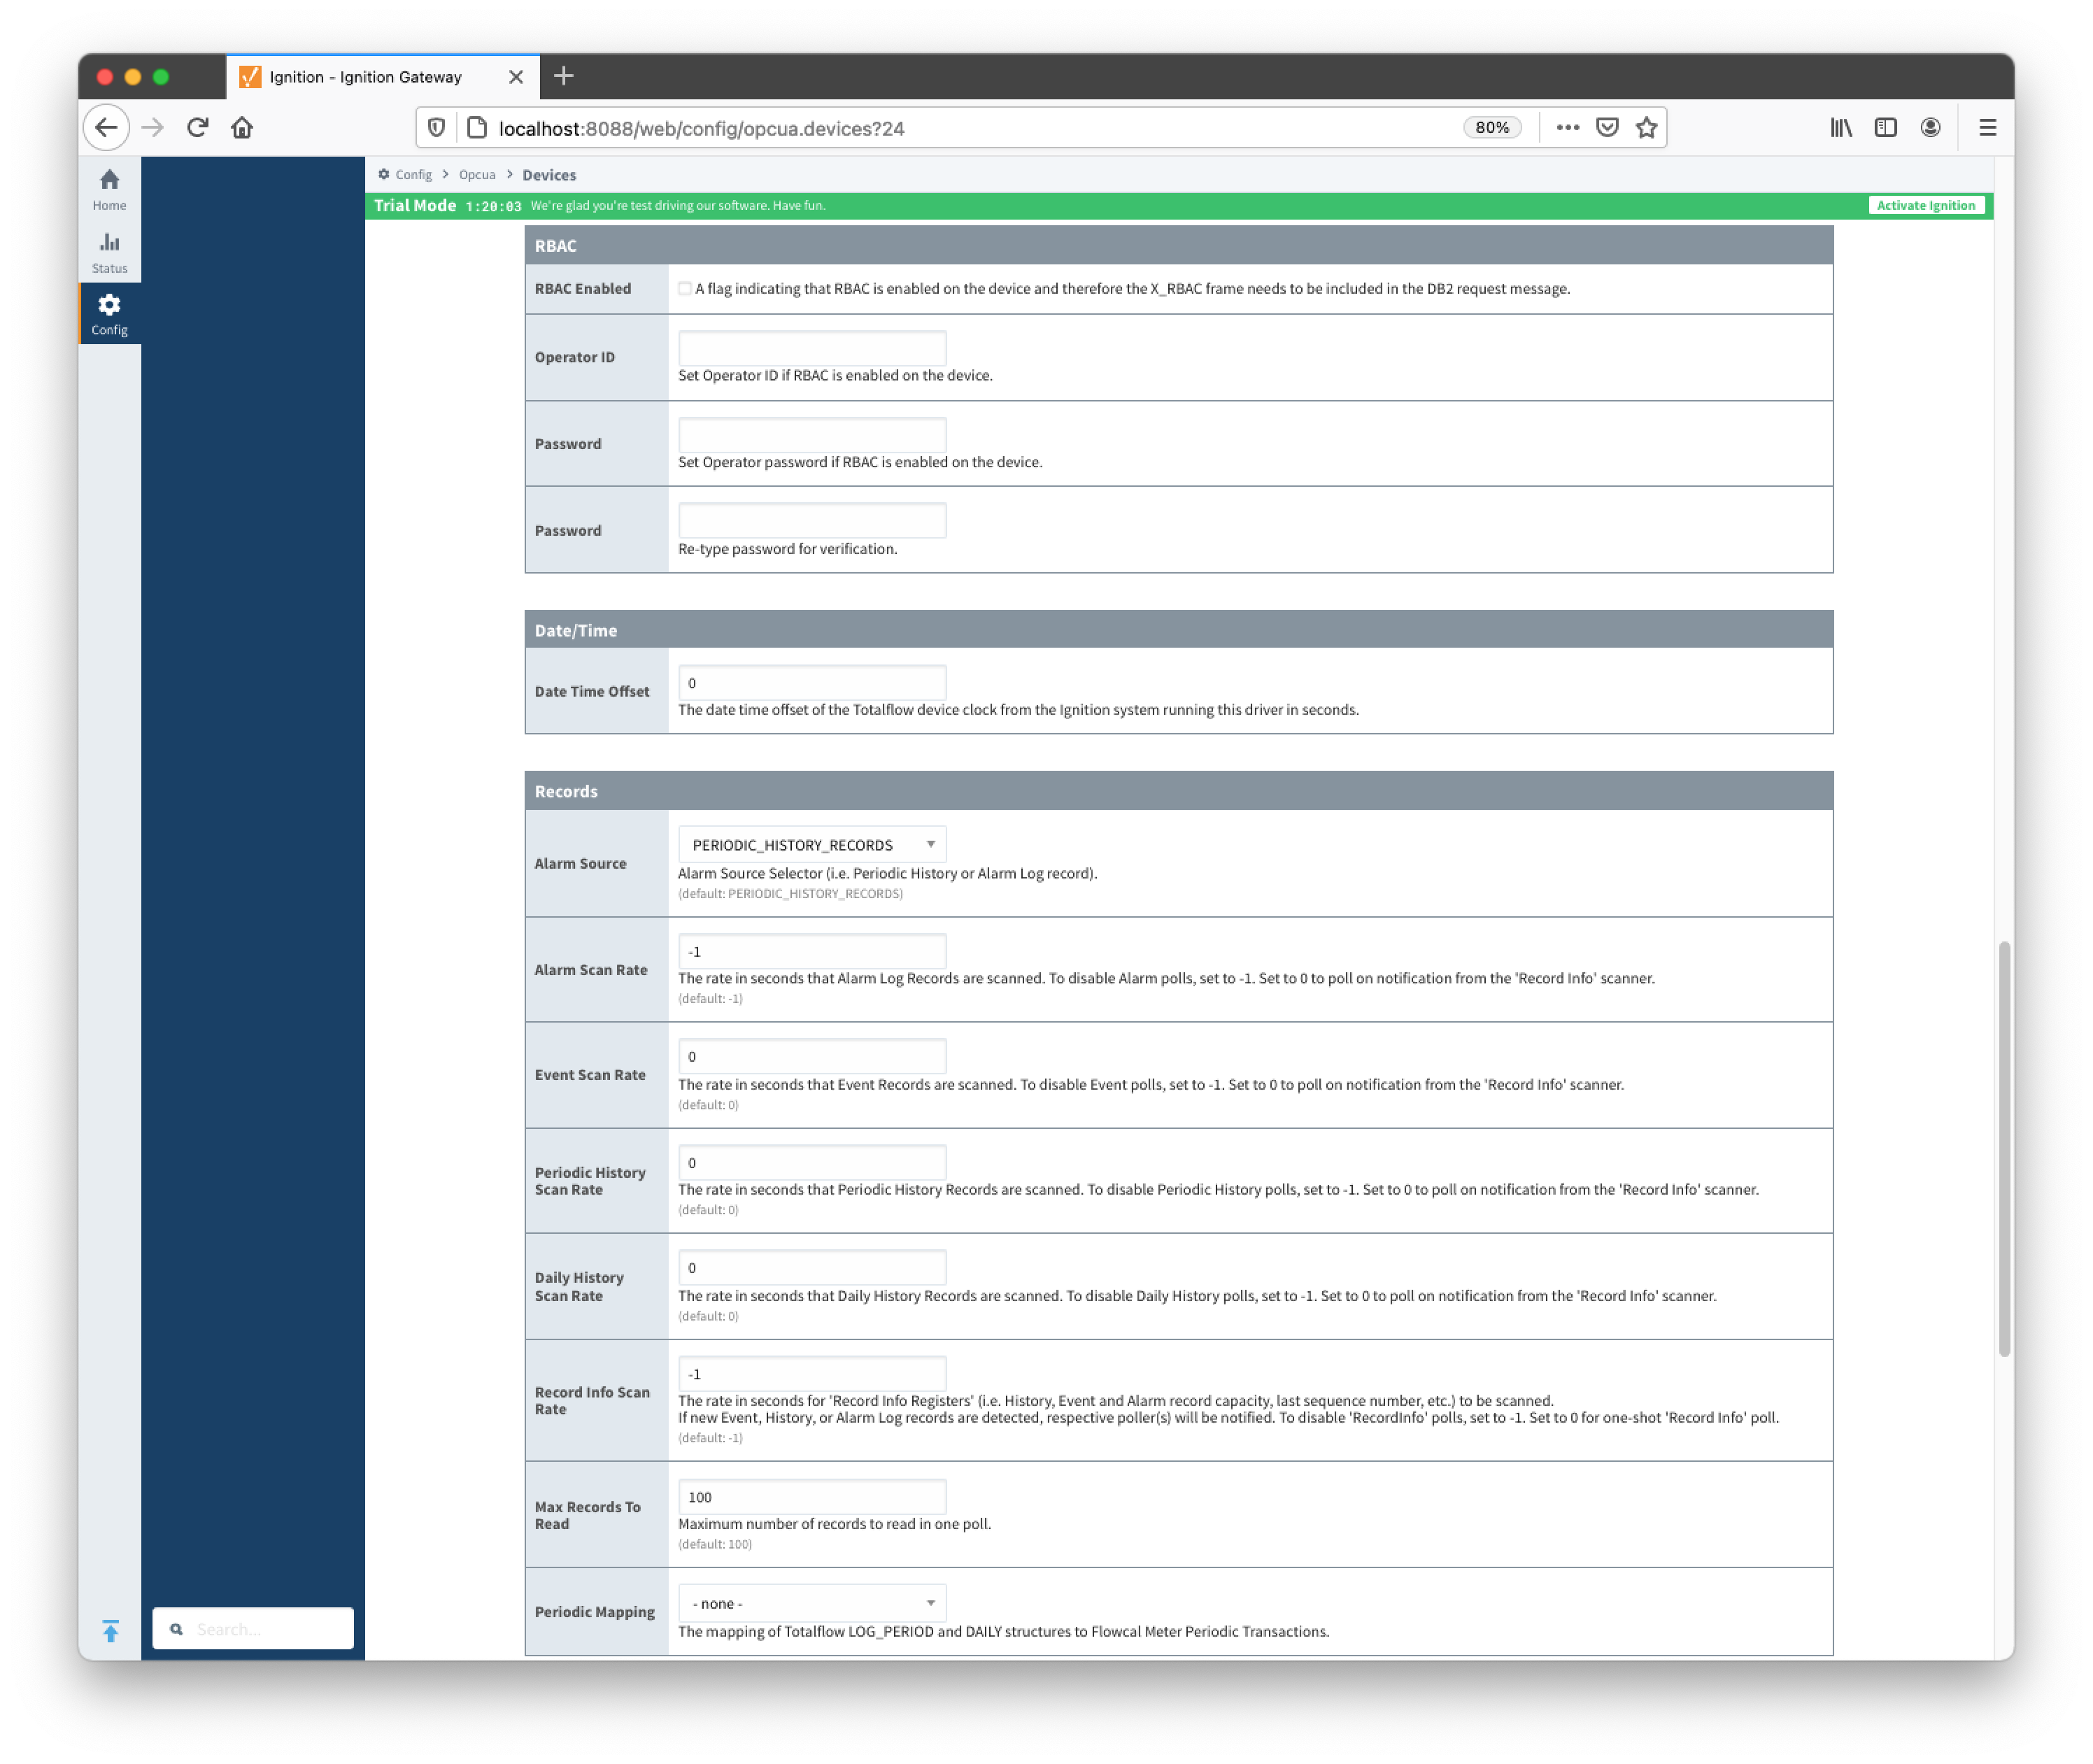Click the tracking protection shield icon
The width and height of the screenshot is (2093, 1764).
coord(437,128)
